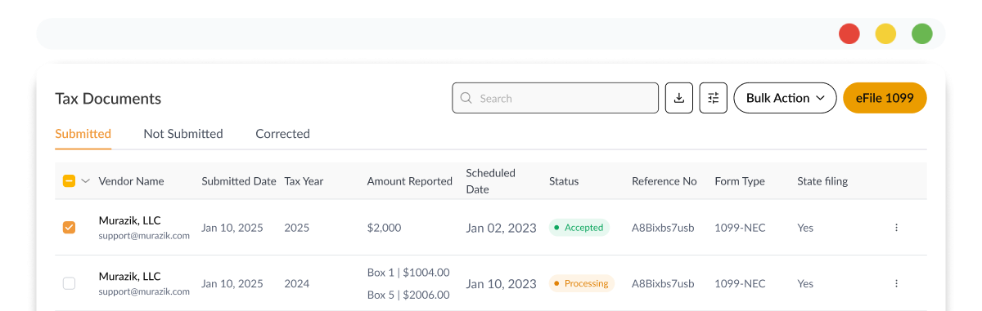Click the chevron arrow on Bulk Action
Image resolution: width=982 pixels, height=311 pixels.
click(x=820, y=98)
